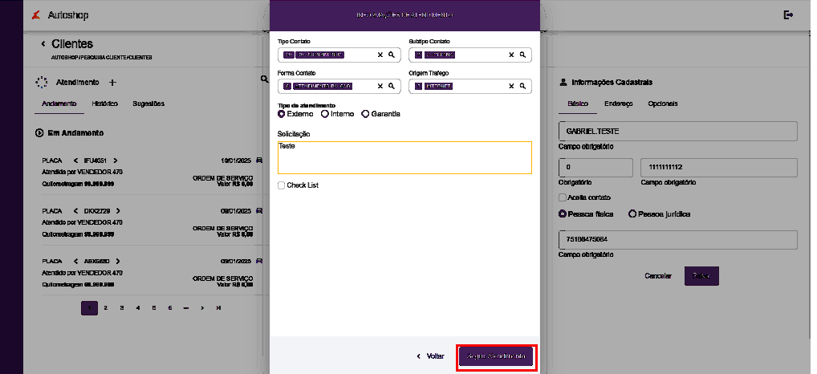Click the 1111111112 phone field

[x=719, y=168]
